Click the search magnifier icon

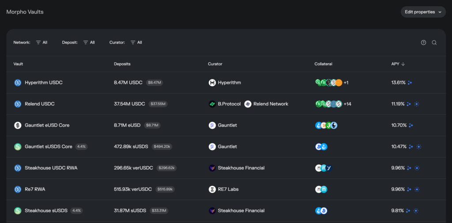(x=434, y=42)
